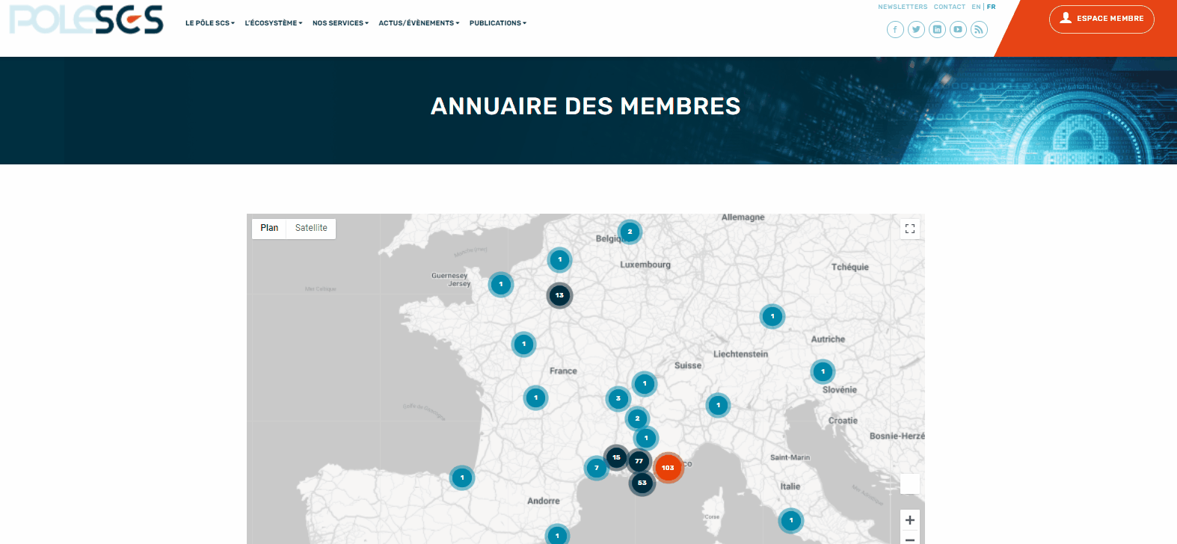Open the Facebook social icon
Image resolution: width=1177 pixels, height=544 pixels.
pos(895,29)
